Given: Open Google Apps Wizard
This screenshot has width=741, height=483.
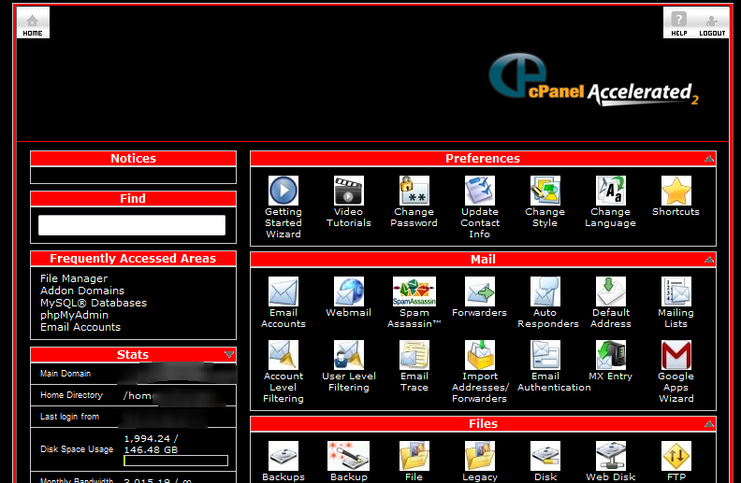Looking at the screenshot, I should click(x=676, y=355).
